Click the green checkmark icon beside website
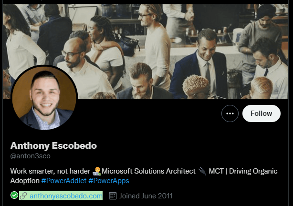Viewport: 293px width, 206px height. 14,195
